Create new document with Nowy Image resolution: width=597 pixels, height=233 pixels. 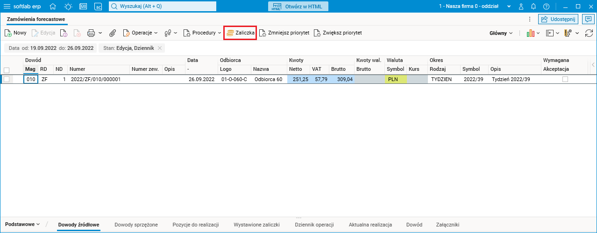15,33
